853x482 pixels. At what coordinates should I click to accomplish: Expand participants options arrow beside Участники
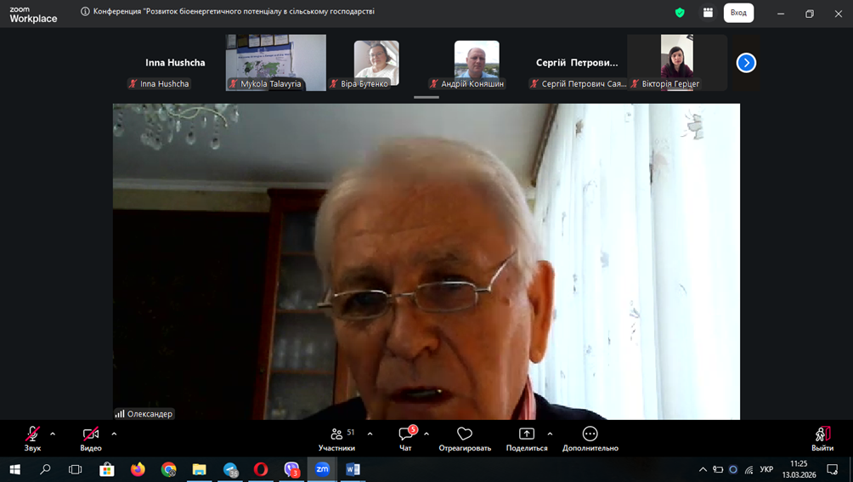(x=370, y=434)
